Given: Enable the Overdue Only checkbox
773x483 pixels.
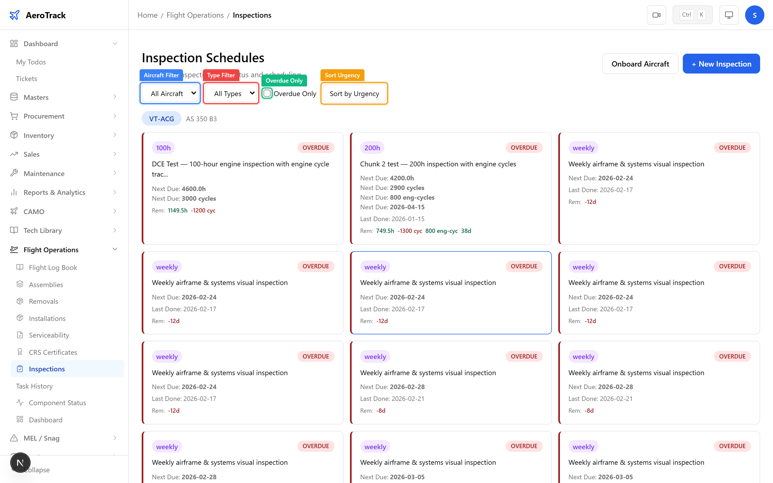Looking at the screenshot, I should 267,93.
